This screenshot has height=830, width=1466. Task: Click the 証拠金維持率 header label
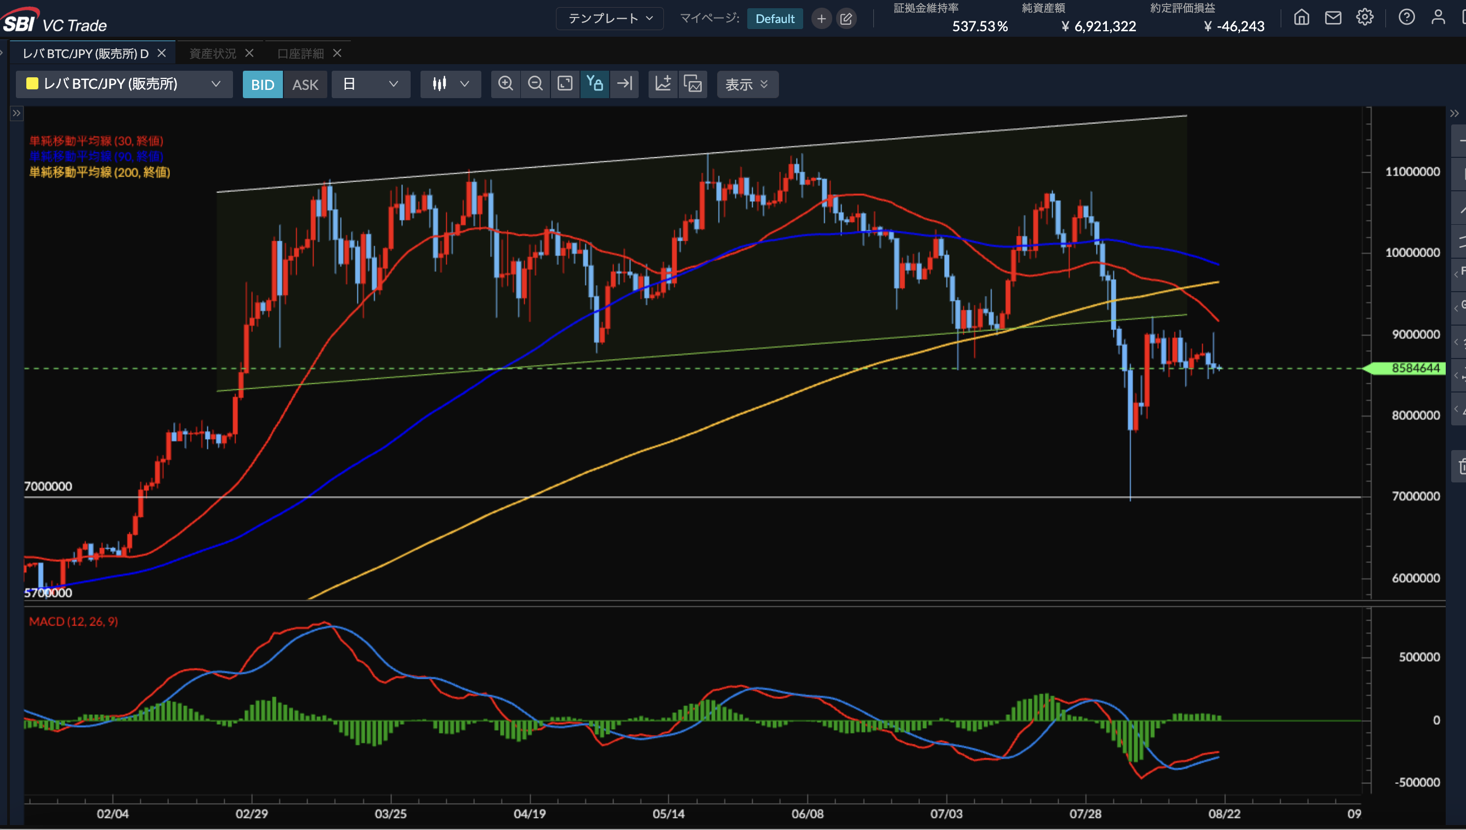[x=926, y=8]
